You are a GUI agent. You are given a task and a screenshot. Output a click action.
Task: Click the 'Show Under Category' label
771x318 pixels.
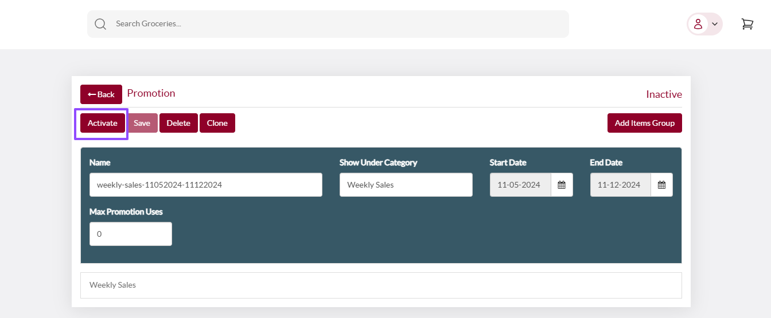[x=378, y=162]
